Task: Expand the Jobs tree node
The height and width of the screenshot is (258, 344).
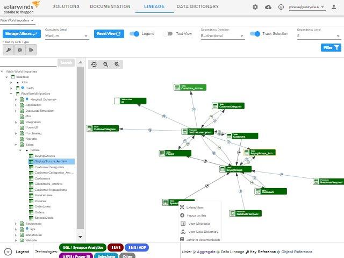Action: [11, 82]
